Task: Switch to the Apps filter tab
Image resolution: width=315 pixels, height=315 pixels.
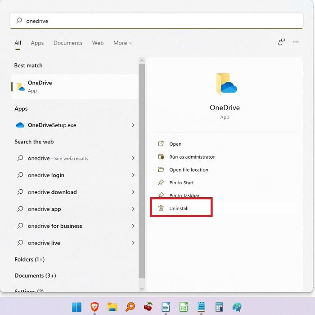Action: click(x=37, y=43)
